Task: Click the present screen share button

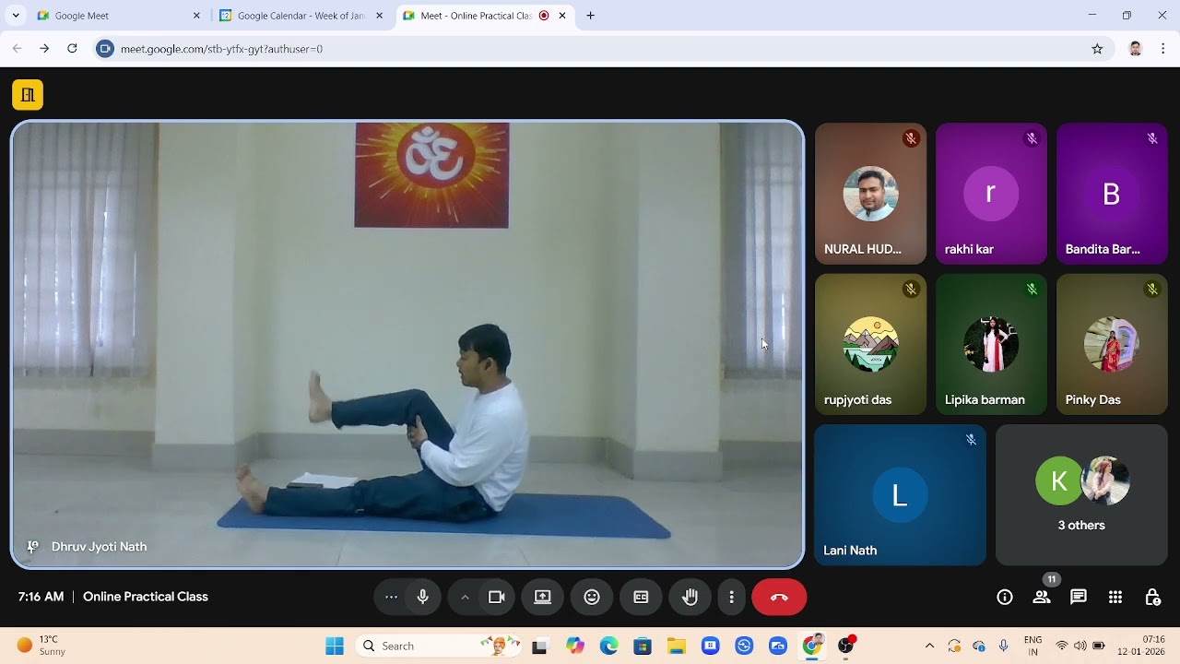Action: [543, 597]
